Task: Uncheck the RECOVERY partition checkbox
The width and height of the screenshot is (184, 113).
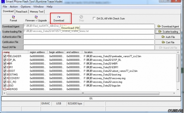Action: [x=5, y=78]
